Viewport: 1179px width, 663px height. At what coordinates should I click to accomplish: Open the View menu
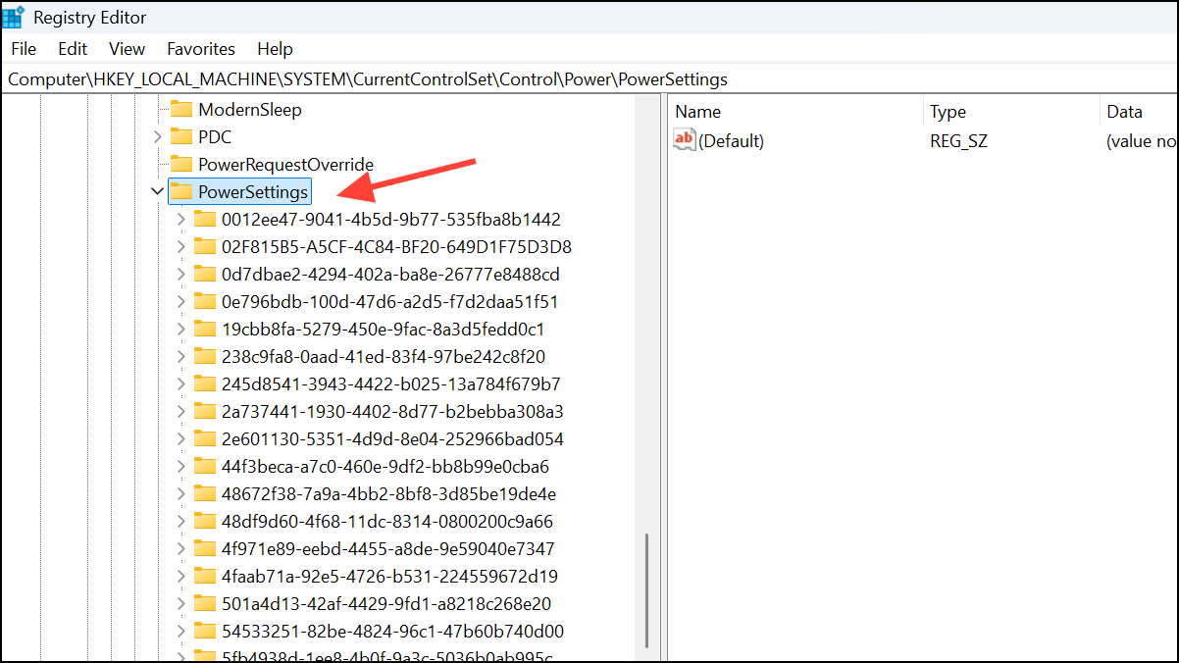[127, 48]
